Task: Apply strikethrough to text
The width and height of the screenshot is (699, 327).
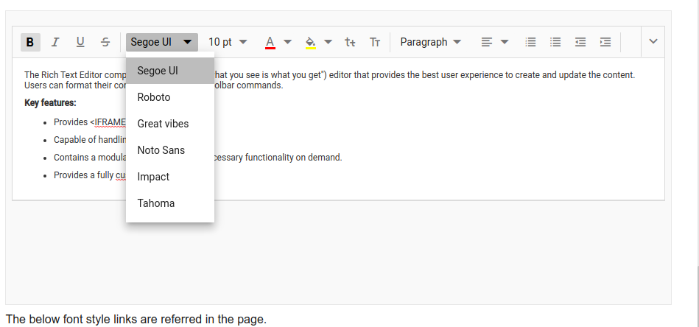Action: [105, 42]
